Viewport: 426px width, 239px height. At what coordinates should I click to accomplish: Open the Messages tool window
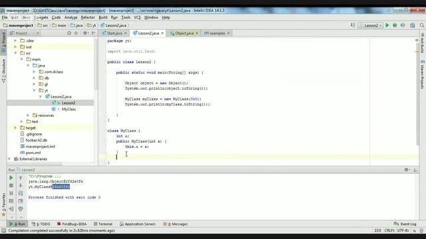176,224
